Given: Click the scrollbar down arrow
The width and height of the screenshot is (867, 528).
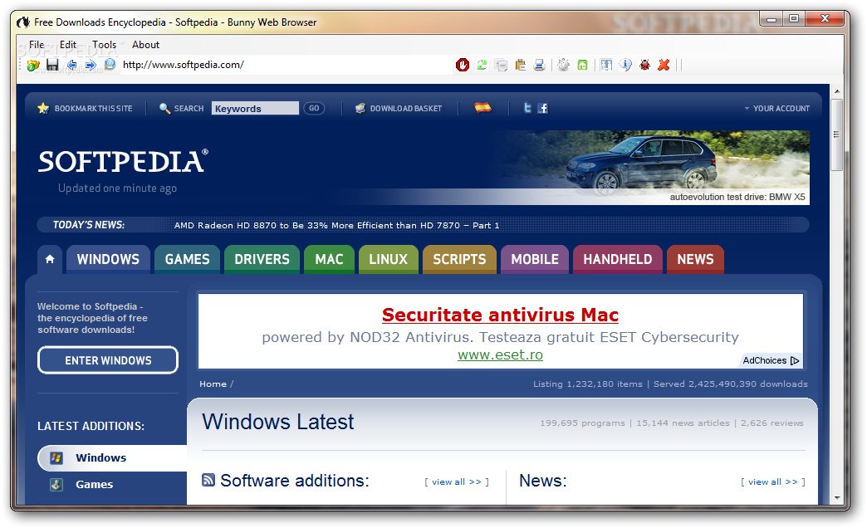Looking at the screenshot, I should pyautogui.click(x=836, y=498).
